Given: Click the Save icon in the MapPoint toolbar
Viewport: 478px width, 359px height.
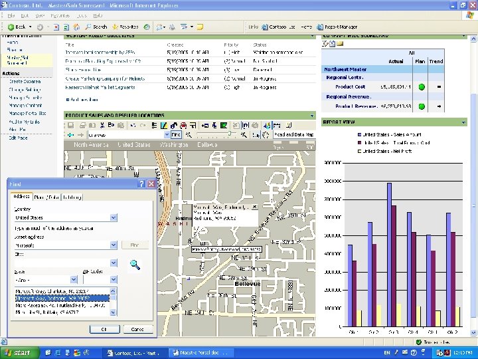Looking at the screenshot, I should (71, 126).
